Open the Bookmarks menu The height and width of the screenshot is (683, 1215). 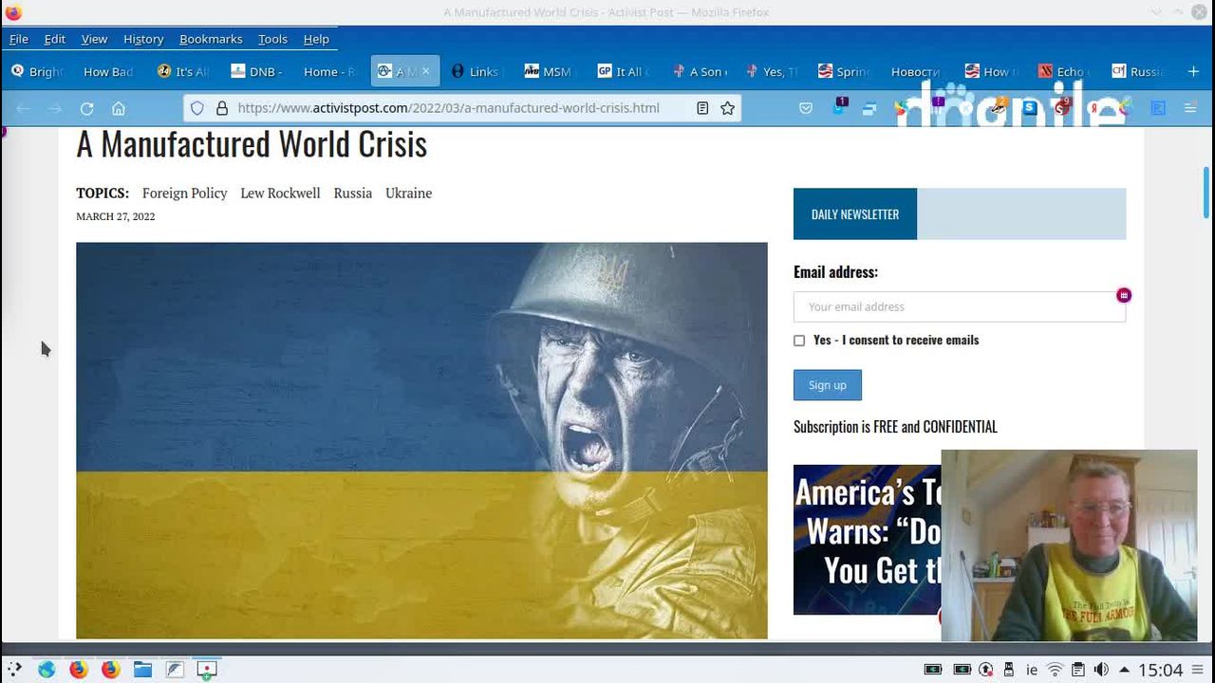click(211, 39)
